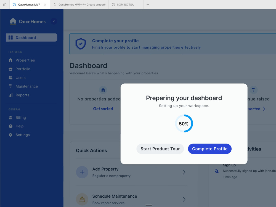Screen dimensions: 276x207
Task: Open Properties in the sidebar
Action: coord(25,60)
